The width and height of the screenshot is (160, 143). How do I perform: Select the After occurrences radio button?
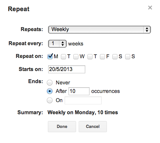pyautogui.click(x=50, y=91)
